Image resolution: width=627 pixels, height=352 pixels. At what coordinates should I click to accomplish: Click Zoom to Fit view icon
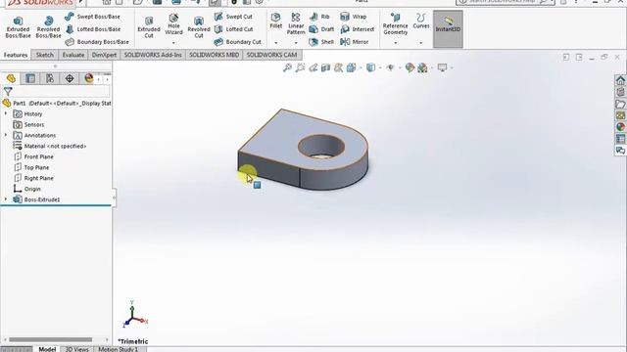point(287,67)
